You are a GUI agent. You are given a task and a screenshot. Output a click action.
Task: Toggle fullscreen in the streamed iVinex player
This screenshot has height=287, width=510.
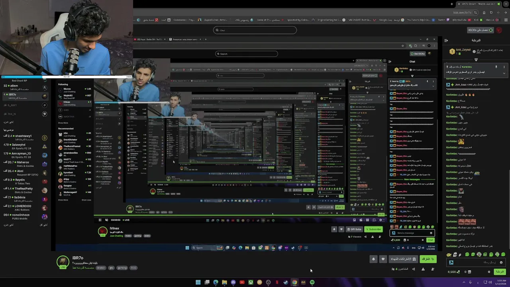point(374,220)
